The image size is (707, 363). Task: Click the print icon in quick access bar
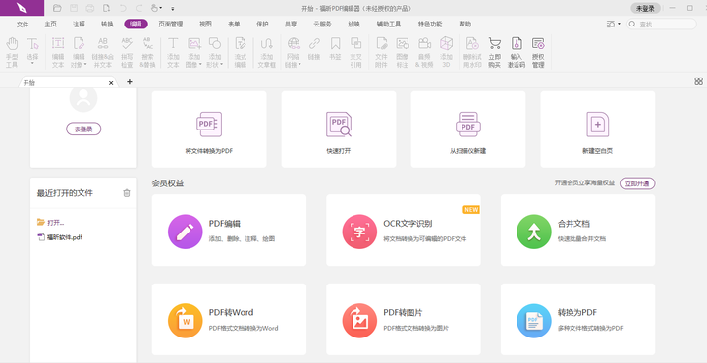pyautogui.click(x=90, y=8)
